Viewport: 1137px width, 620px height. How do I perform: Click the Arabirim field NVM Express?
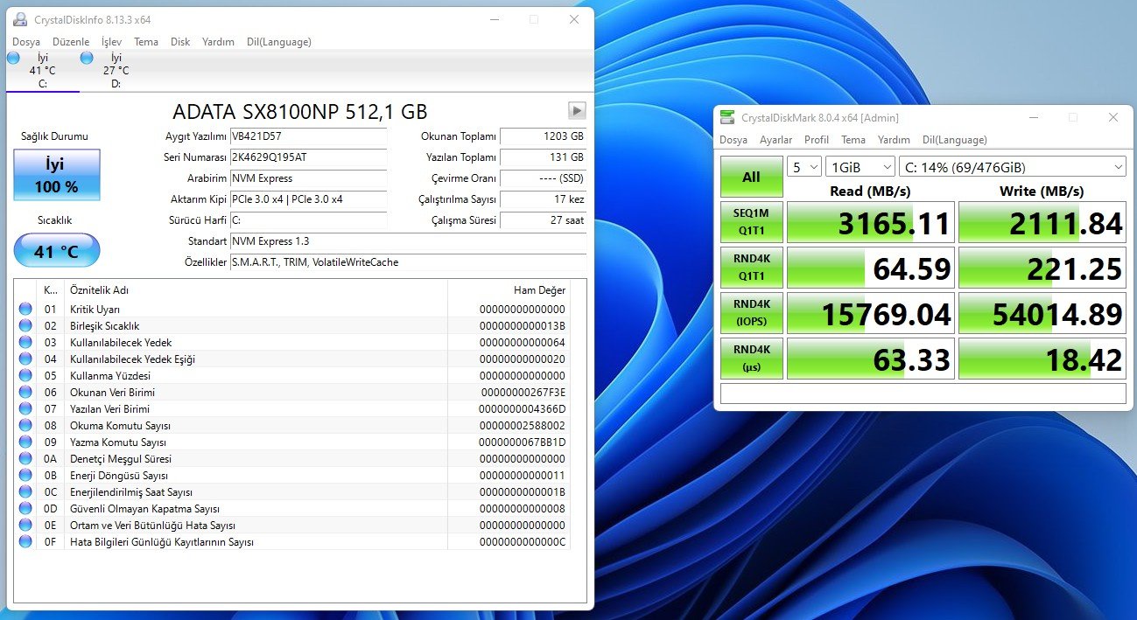tap(308, 178)
